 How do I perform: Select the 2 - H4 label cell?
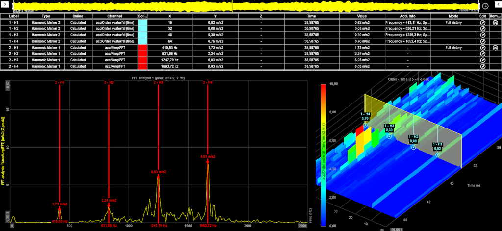(x=14, y=66)
